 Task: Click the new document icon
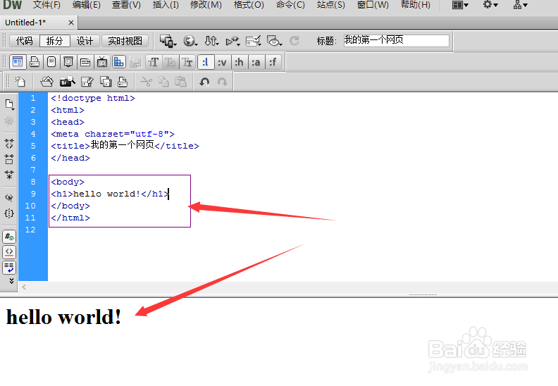tap(20, 82)
